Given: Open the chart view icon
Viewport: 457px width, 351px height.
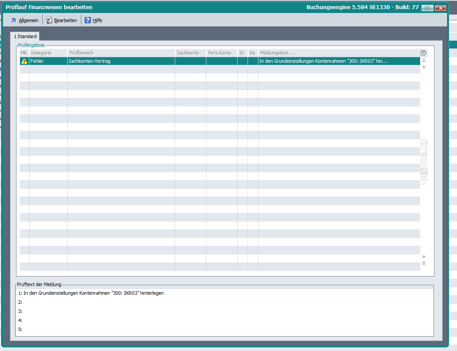Looking at the screenshot, I should click(x=424, y=152).
